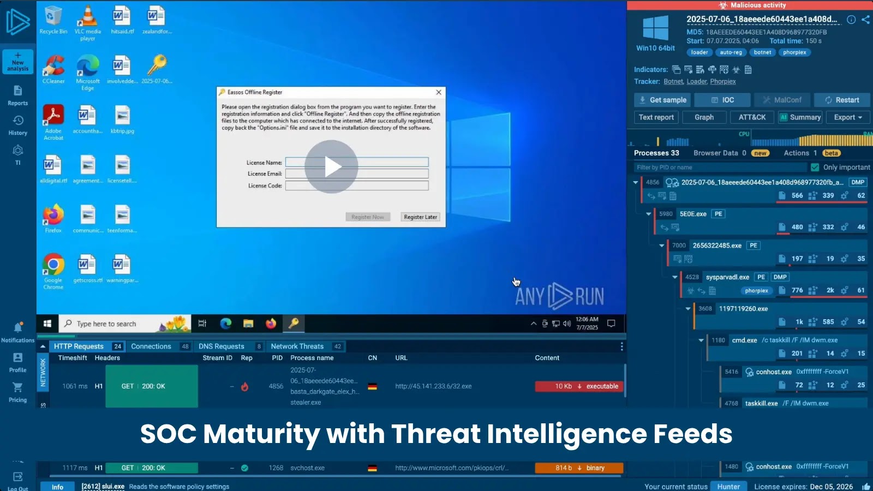Open the 32.exe request URL

tap(433, 386)
